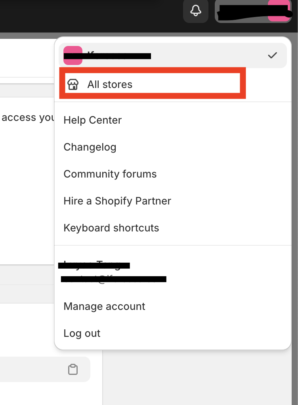Go to Community forums

click(x=110, y=174)
